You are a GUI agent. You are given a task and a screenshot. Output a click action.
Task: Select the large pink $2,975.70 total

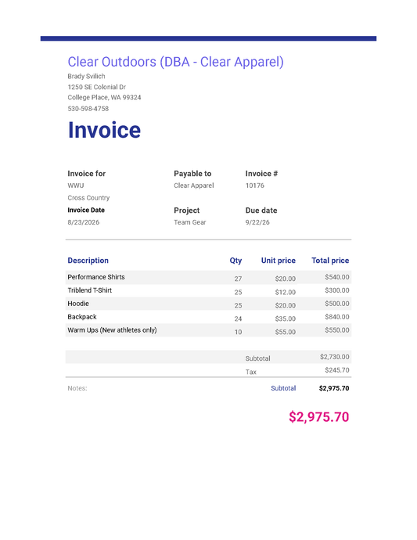(319, 417)
